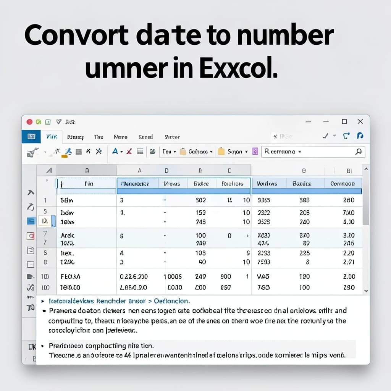Click the cell with value 7.00 in Corriteon

click(x=348, y=213)
